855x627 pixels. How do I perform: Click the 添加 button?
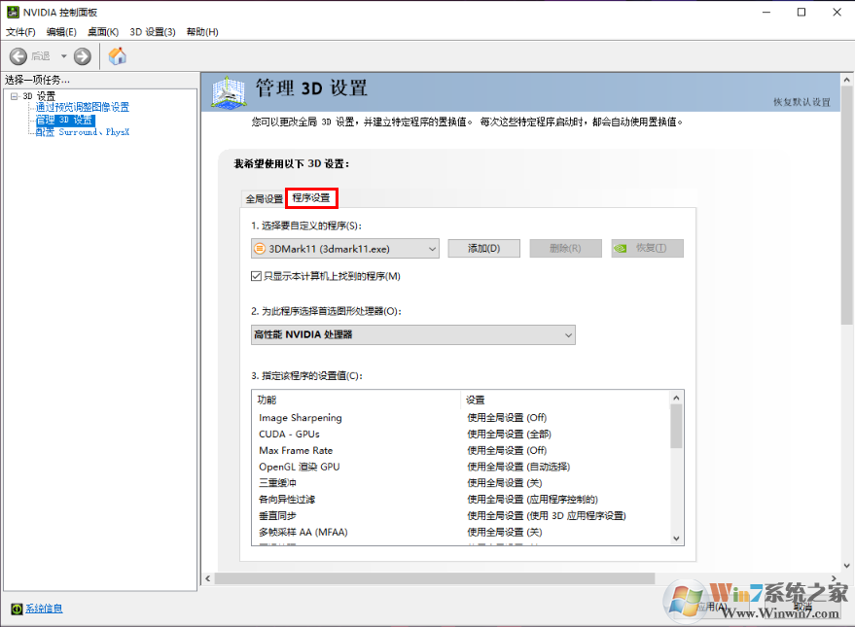(x=483, y=248)
